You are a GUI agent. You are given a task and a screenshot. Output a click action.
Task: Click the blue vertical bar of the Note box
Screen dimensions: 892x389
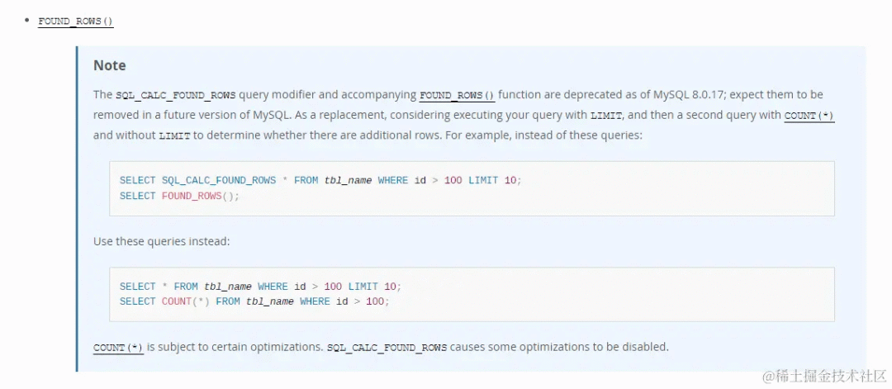(x=77, y=209)
